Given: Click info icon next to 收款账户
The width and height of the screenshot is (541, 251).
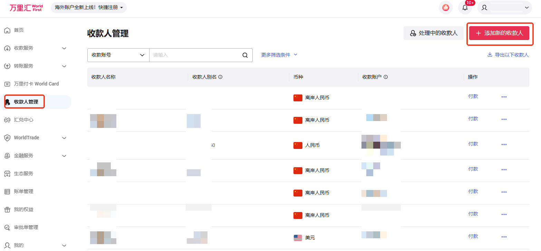Looking at the screenshot, I should [386, 77].
